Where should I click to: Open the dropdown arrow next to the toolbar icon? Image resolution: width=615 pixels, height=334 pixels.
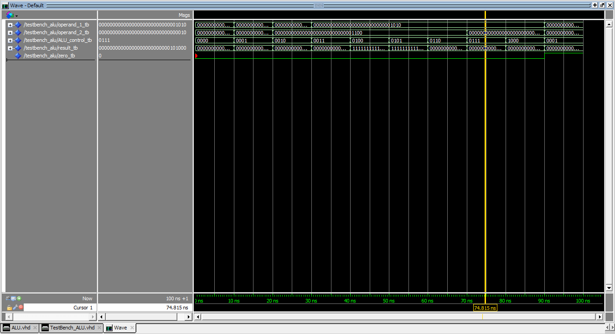(x=16, y=15)
